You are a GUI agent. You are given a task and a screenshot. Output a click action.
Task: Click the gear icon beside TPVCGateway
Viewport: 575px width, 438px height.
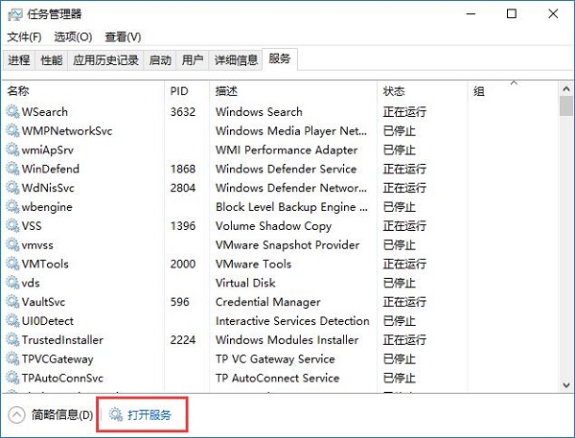click(x=12, y=359)
